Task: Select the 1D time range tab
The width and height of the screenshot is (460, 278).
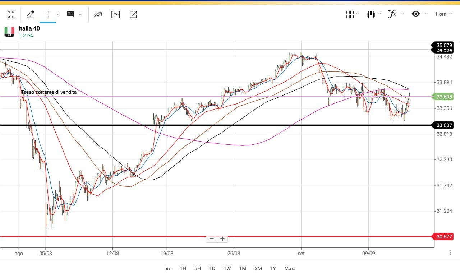Action: coord(212,268)
